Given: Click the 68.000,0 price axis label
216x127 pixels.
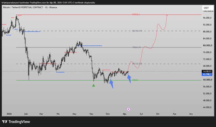Looking at the screenshot, I should pos(207,66).
